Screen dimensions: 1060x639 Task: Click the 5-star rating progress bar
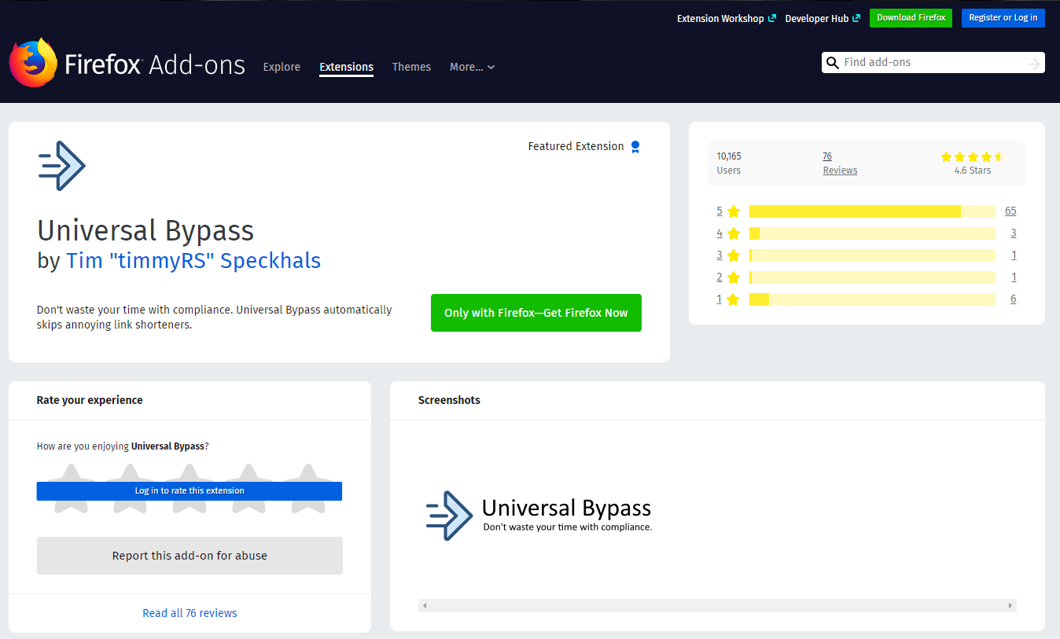[x=872, y=211]
